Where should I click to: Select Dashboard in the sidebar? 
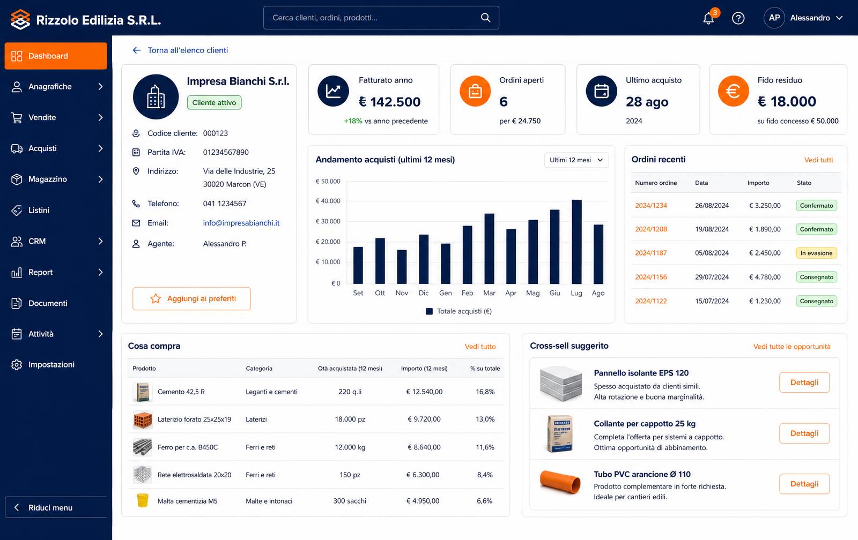pyautogui.click(x=56, y=56)
